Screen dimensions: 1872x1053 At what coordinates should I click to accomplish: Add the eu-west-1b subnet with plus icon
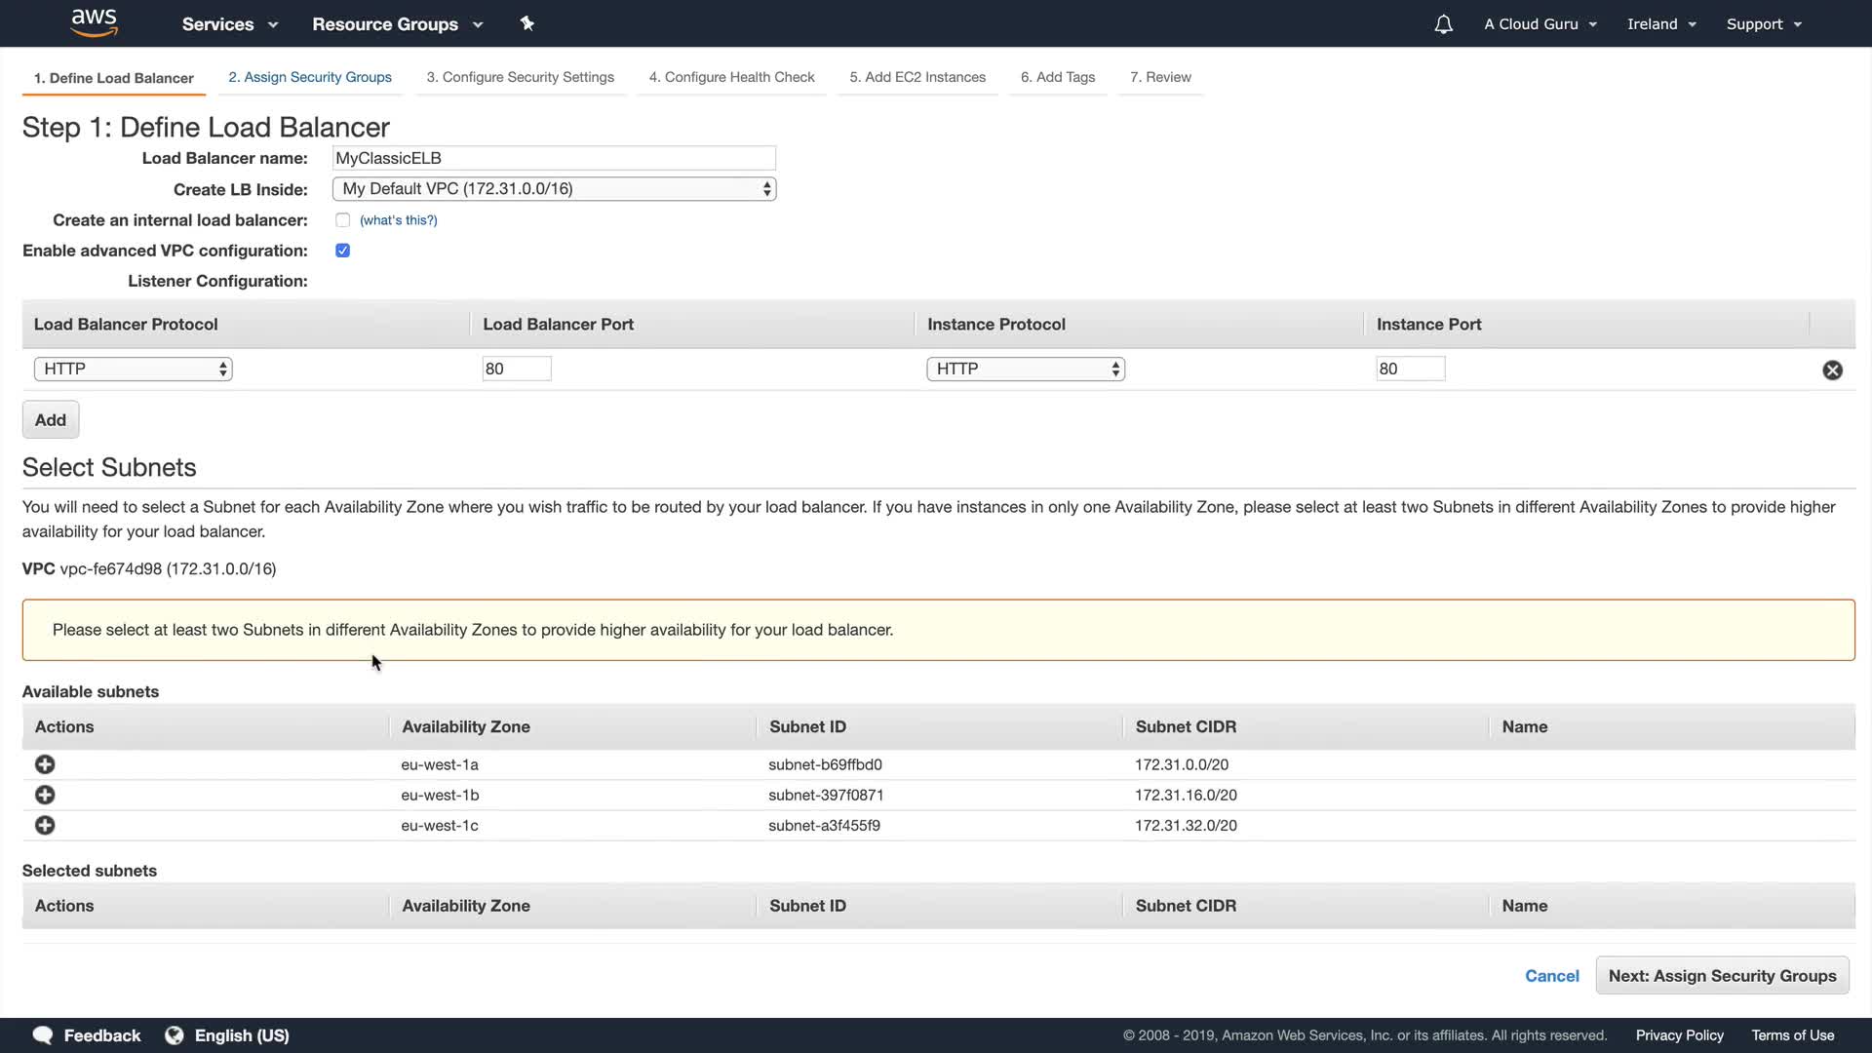[45, 795]
